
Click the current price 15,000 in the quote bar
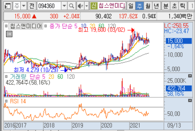pos(22,16)
